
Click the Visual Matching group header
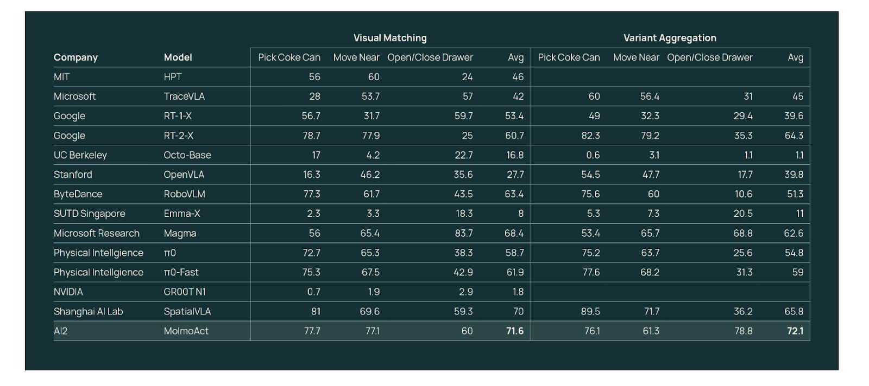click(x=390, y=38)
